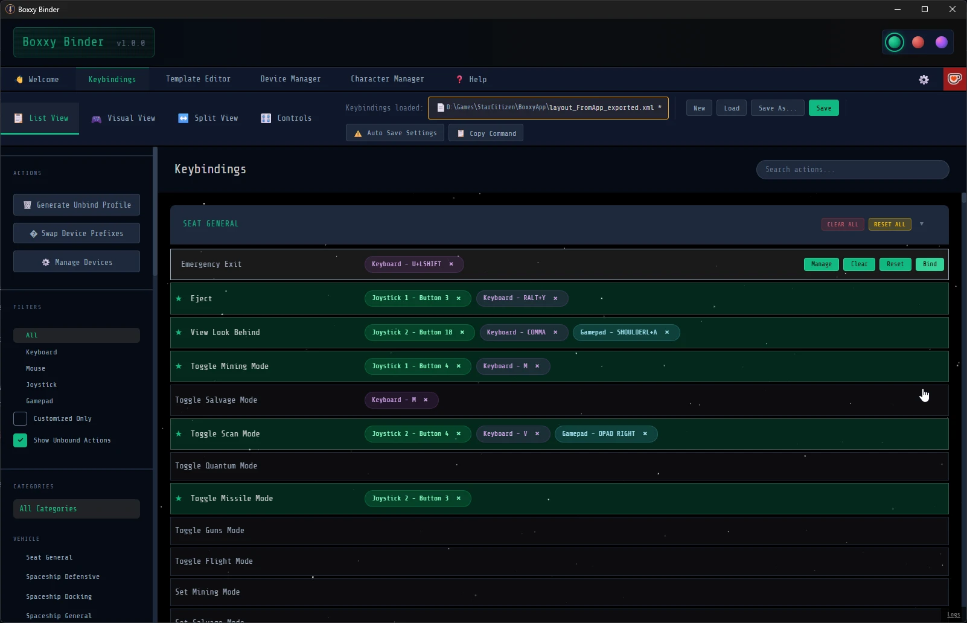Viewport: 967px width, 623px height.
Task: Click the red heart coffee icon
Action: (x=955, y=79)
